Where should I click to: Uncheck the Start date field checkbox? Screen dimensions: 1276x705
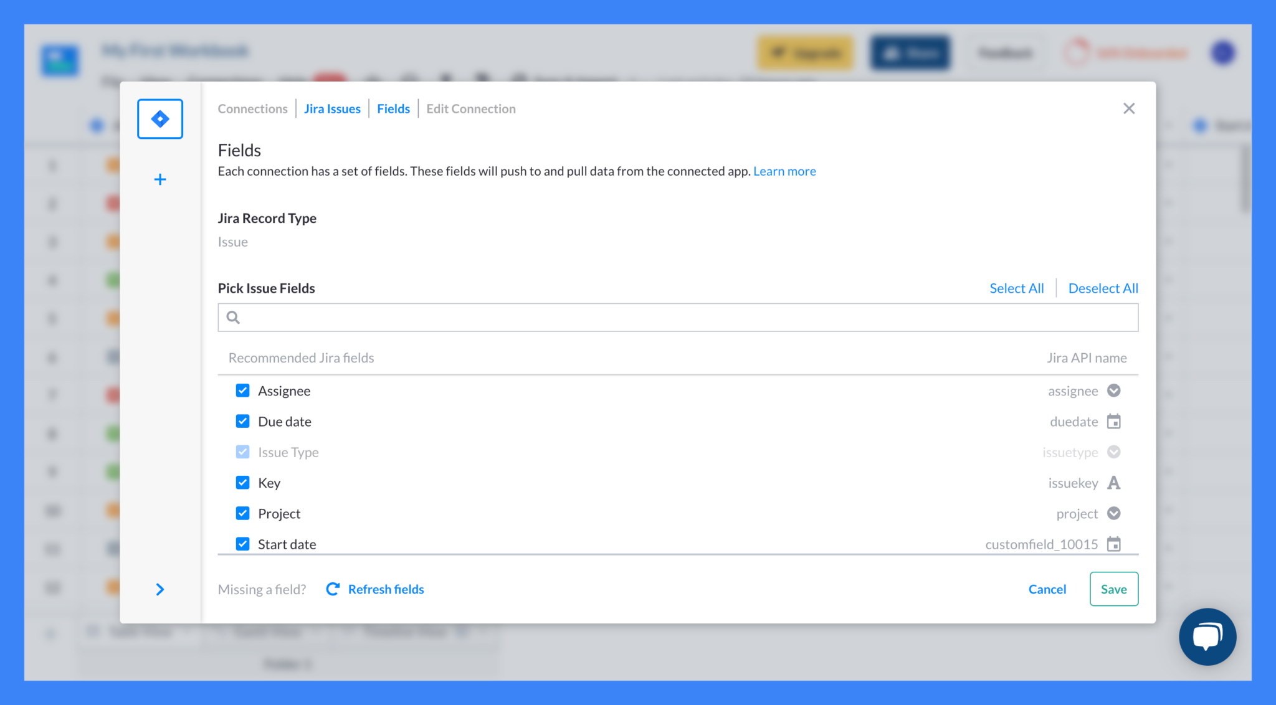coord(243,544)
